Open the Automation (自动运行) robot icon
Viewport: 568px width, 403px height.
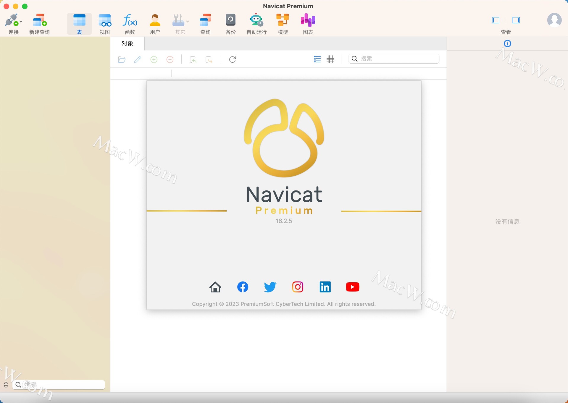coord(256,24)
